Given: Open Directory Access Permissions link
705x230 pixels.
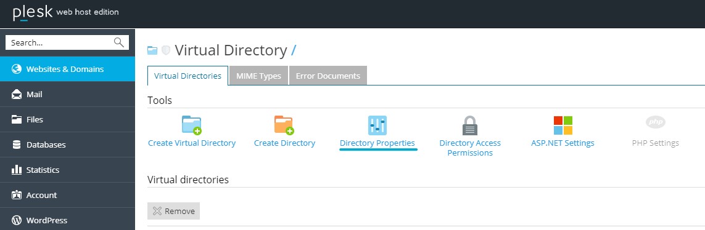Looking at the screenshot, I should click(470, 148).
